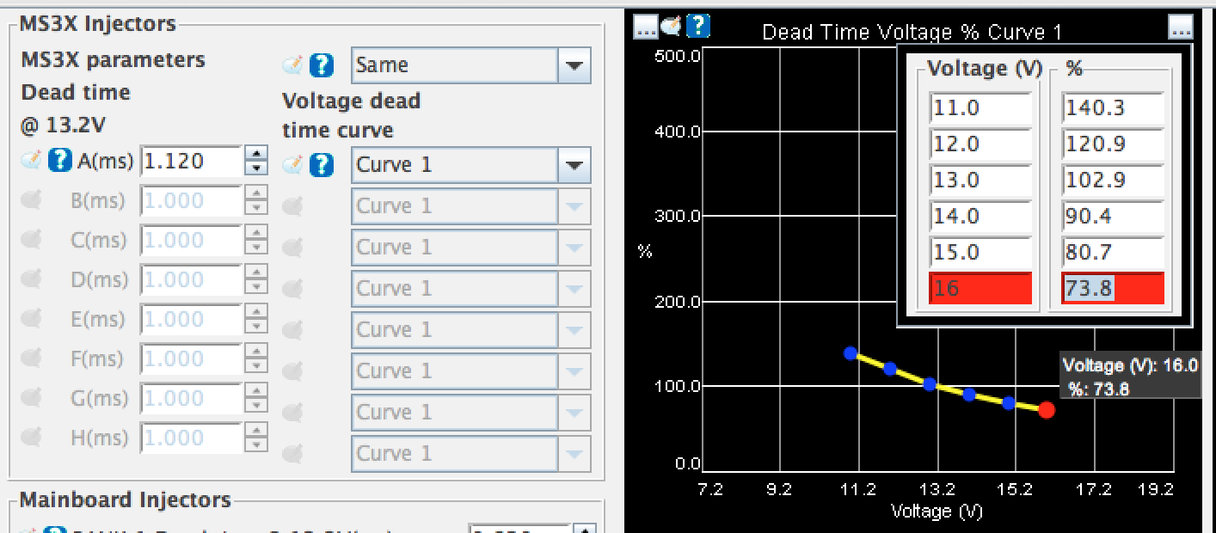This screenshot has width=1216, height=533.
Task: Click the note icon above the dead time chart
Action: tap(672, 27)
